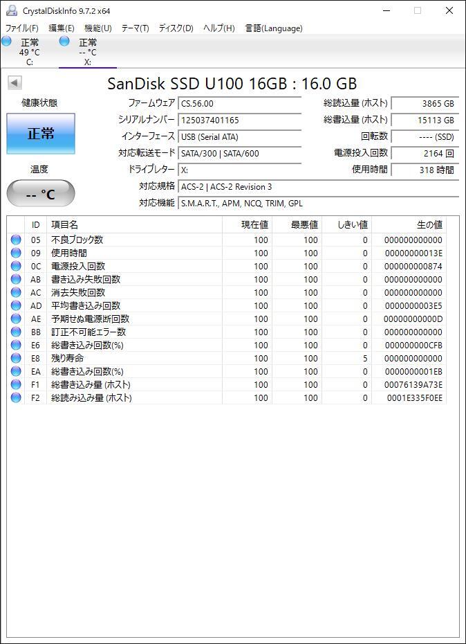Click the 生の値 column header
466x644 pixels.
pyautogui.click(x=409, y=224)
